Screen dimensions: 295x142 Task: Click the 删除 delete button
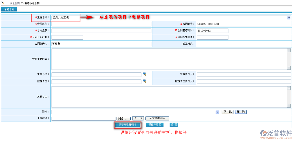241,112
